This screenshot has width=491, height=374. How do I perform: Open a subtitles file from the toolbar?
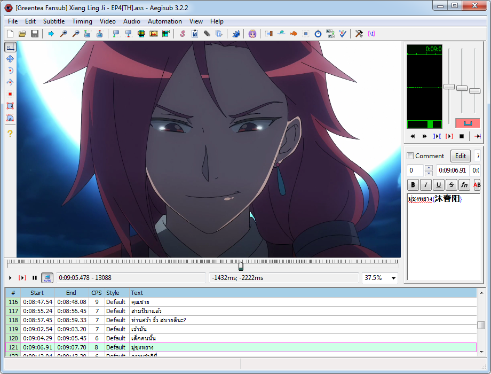(x=22, y=34)
